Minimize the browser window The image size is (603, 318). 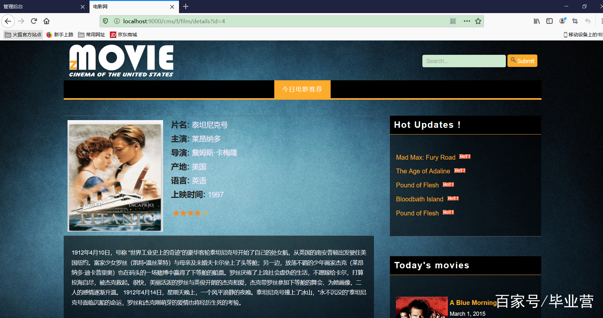tap(566, 6)
